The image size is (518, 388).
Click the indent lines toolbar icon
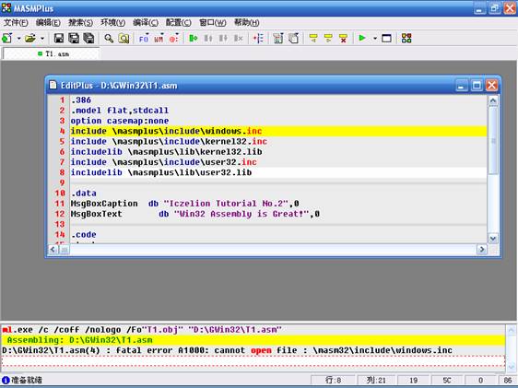coord(258,39)
